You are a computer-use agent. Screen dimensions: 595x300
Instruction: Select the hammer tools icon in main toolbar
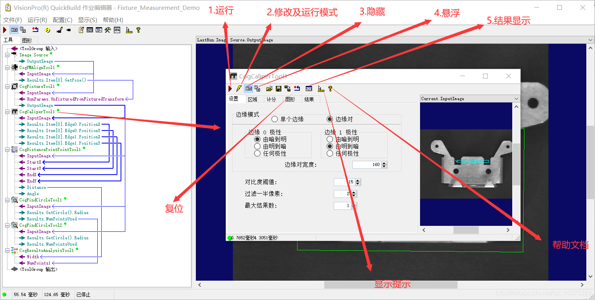click(x=108, y=30)
